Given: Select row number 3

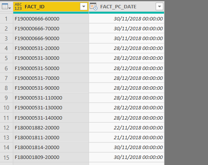Looking at the screenshot, I should click(x=6, y=38).
